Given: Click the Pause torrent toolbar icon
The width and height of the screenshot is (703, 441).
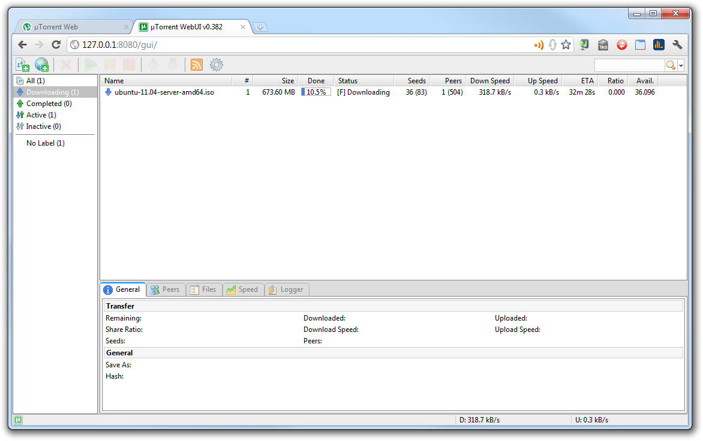Looking at the screenshot, I should pyautogui.click(x=110, y=65).
